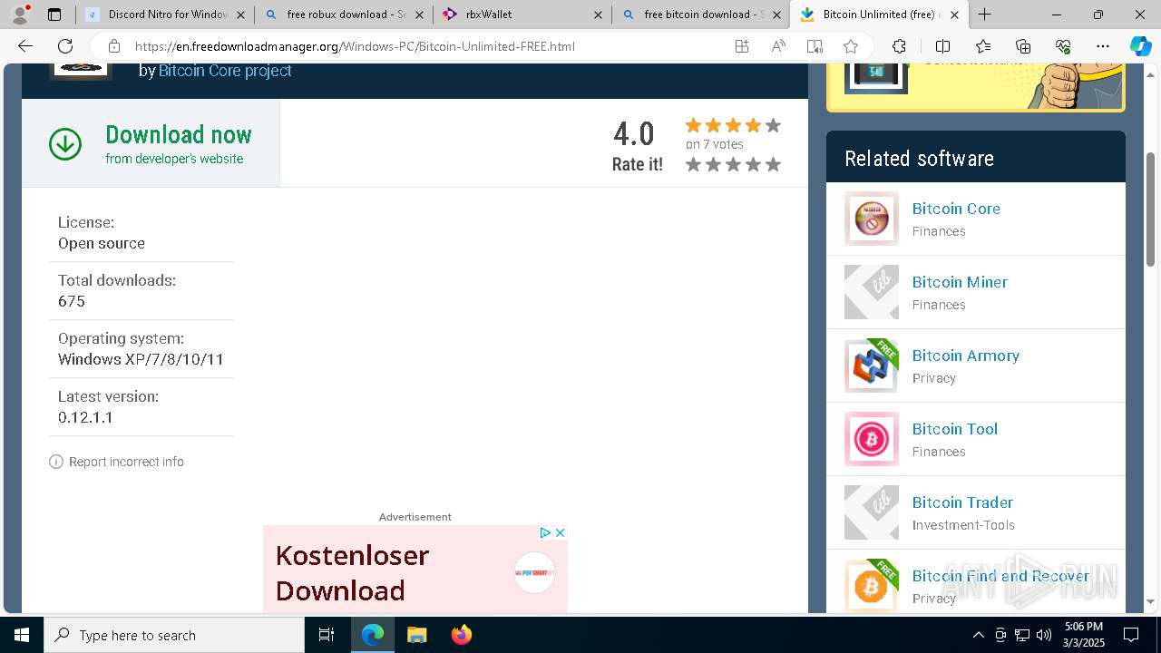This screenshot has height=653, width=1161.
Task: Click the Report incorrect info link
Action: coord(126,462)
